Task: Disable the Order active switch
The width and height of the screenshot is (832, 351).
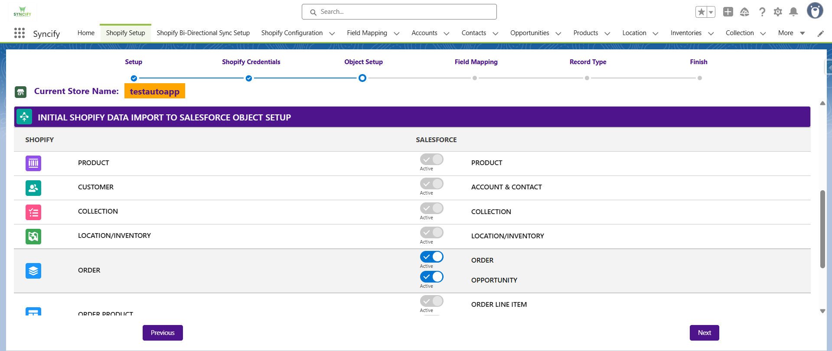Action: click(x=431, y=257)
